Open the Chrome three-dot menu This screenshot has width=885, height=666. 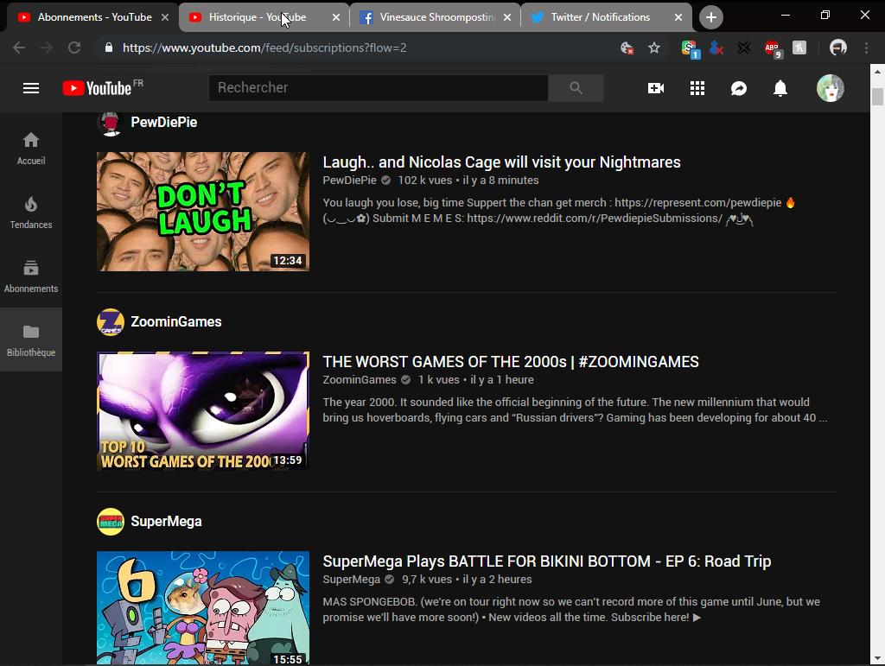coord(866,48)
